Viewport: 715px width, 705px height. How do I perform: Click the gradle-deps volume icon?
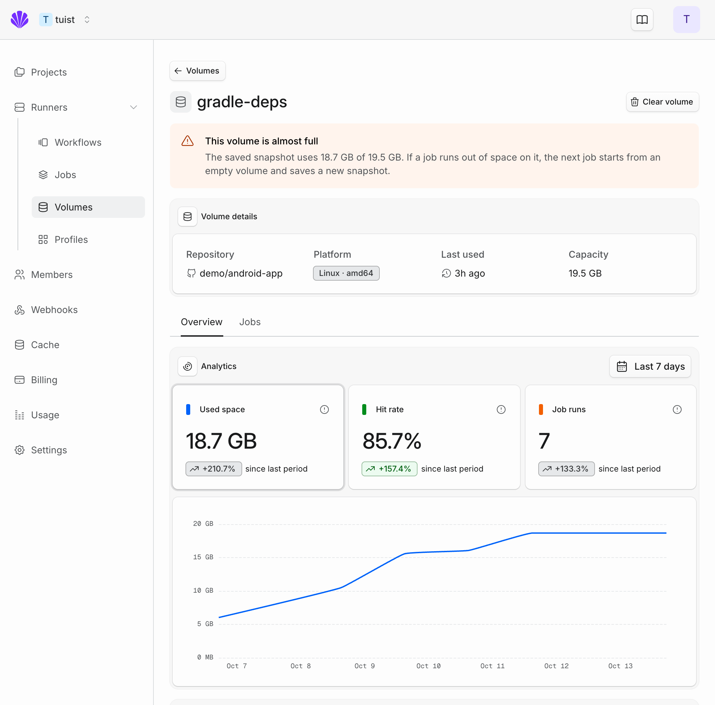[x=180, y=102]
